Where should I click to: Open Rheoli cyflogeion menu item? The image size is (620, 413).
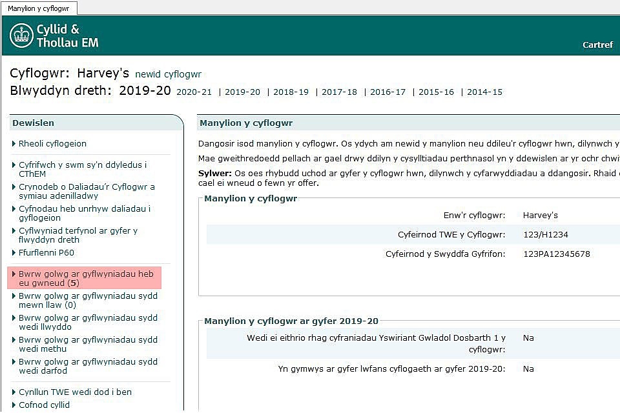tap(52, 143)
